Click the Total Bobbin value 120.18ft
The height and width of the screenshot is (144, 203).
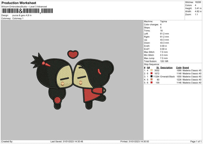(x=164, y=61)
